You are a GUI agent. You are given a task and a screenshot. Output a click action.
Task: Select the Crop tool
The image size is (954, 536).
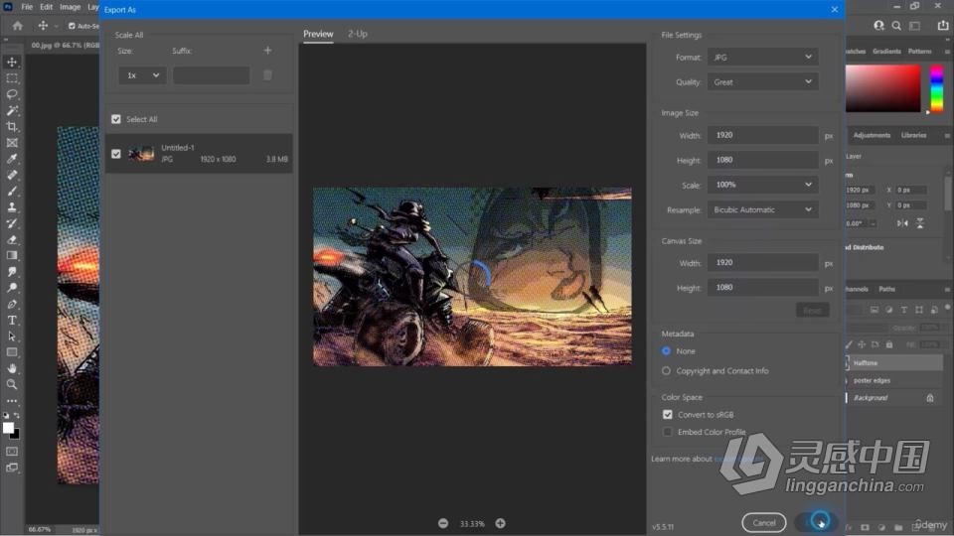click(x=12, y=126)
